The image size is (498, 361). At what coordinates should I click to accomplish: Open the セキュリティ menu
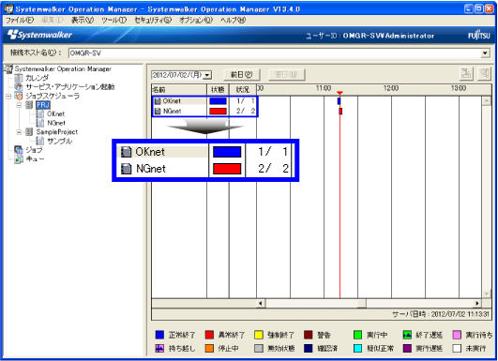pos(153,20)
